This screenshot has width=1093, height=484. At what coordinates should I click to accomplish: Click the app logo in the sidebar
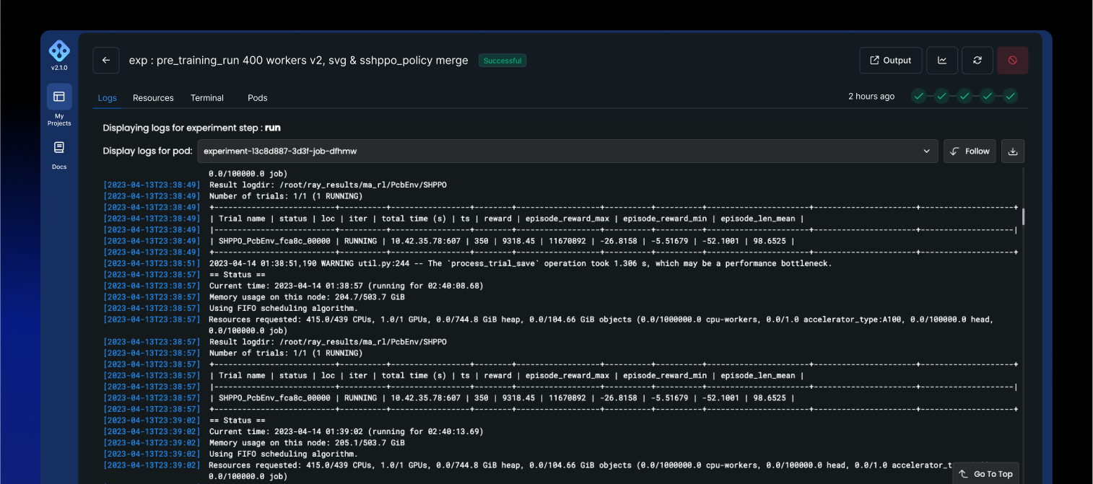coord(59,51)
